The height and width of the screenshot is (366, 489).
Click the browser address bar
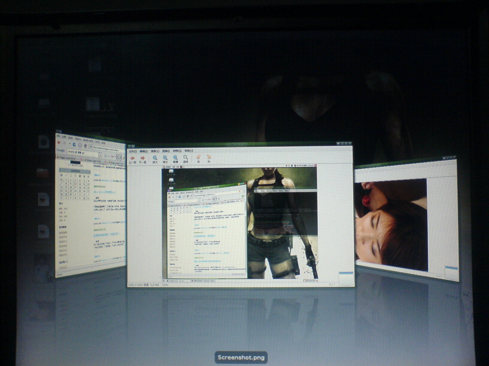(107, 149)
